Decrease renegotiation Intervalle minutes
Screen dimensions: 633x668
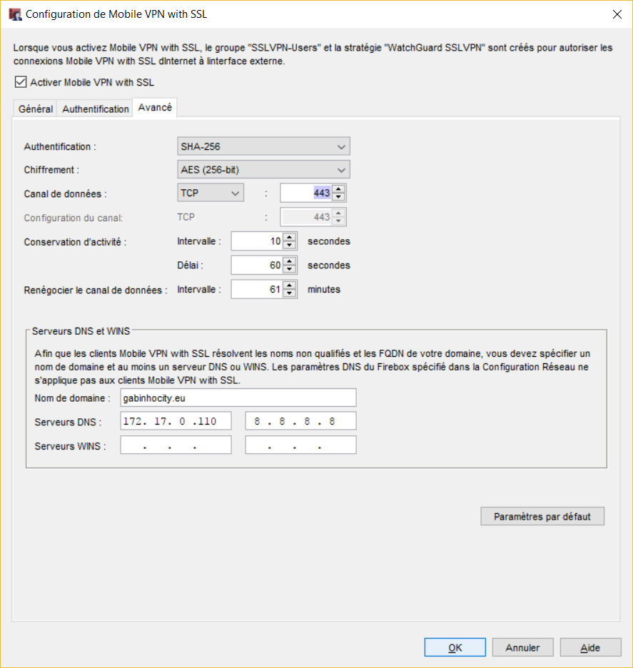[289, 293]
